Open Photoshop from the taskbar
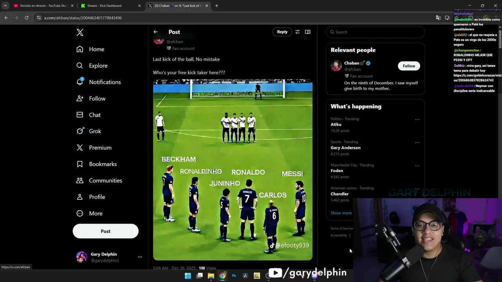The height and width of the screenshot is (282, 502). point(234,276)
